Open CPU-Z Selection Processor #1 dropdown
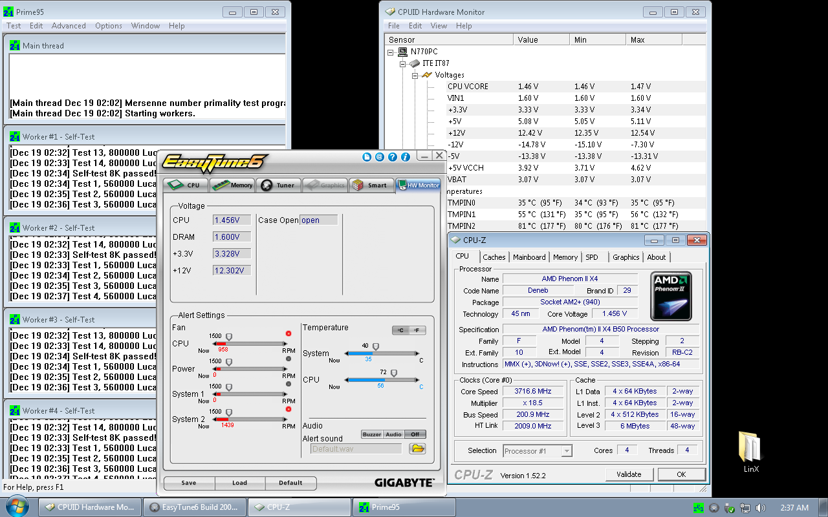Viewport: 828px width, 517px height. click(538, 450)
